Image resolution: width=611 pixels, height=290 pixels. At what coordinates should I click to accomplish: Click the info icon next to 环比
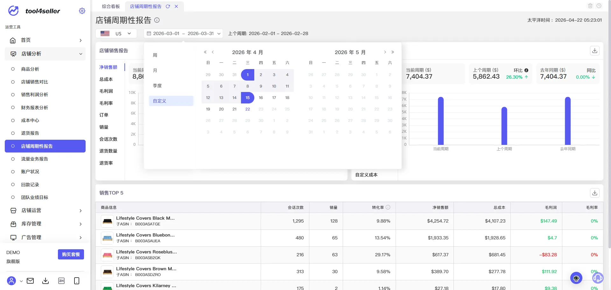[526, 70]
